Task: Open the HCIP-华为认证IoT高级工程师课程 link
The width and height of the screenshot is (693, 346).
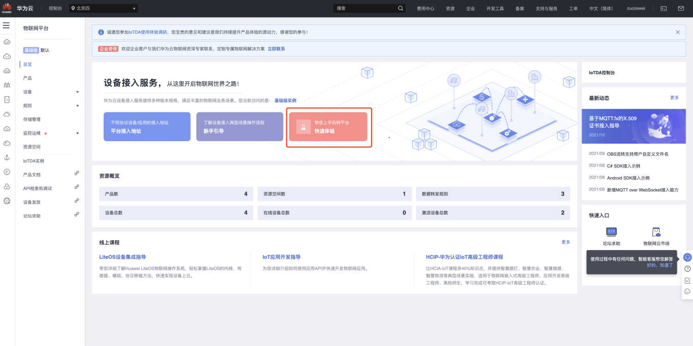Action: click(x=464, y=257)
